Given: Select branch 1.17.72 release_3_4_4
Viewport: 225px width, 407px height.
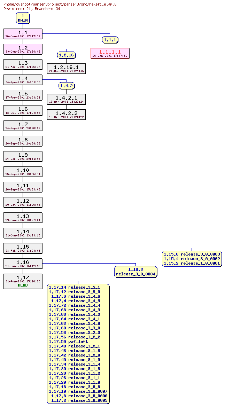Looking at the screenshot, I should 75,305.
